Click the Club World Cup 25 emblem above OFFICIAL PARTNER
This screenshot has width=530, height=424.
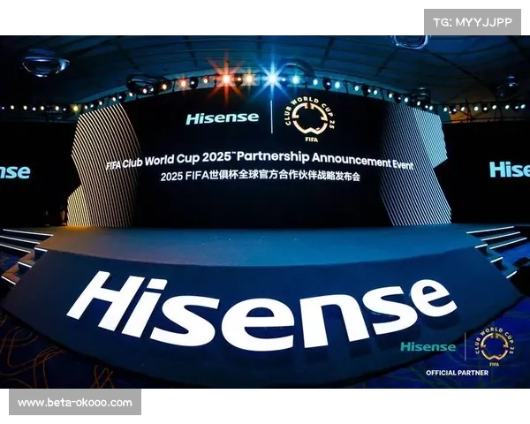(494, 347)
